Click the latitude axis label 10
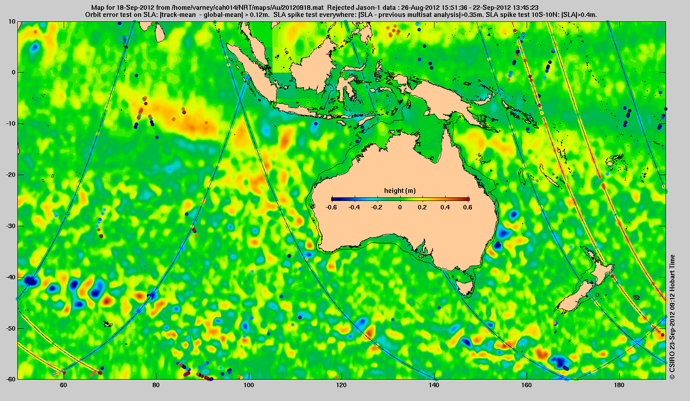The height and width of the screenshot is (401, 690). pos(12,21)
